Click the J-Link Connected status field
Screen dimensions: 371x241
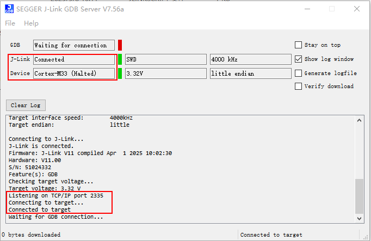pos(74,59)
